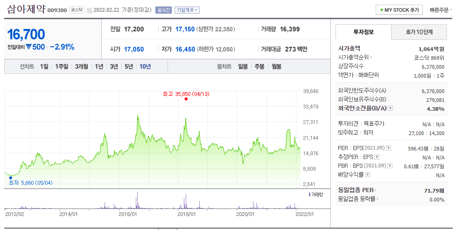
Task: Switch to the 주봉 candle chart
Action: click(x=260, y=66)
